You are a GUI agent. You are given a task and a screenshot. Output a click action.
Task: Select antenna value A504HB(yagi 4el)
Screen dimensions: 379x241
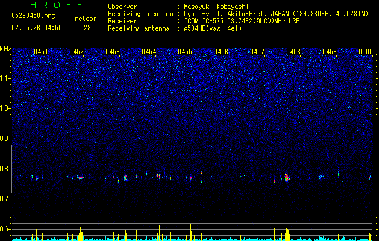click(213, 28)
